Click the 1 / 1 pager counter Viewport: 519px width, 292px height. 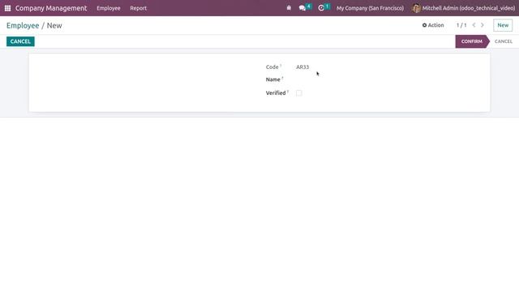point(461,25)
